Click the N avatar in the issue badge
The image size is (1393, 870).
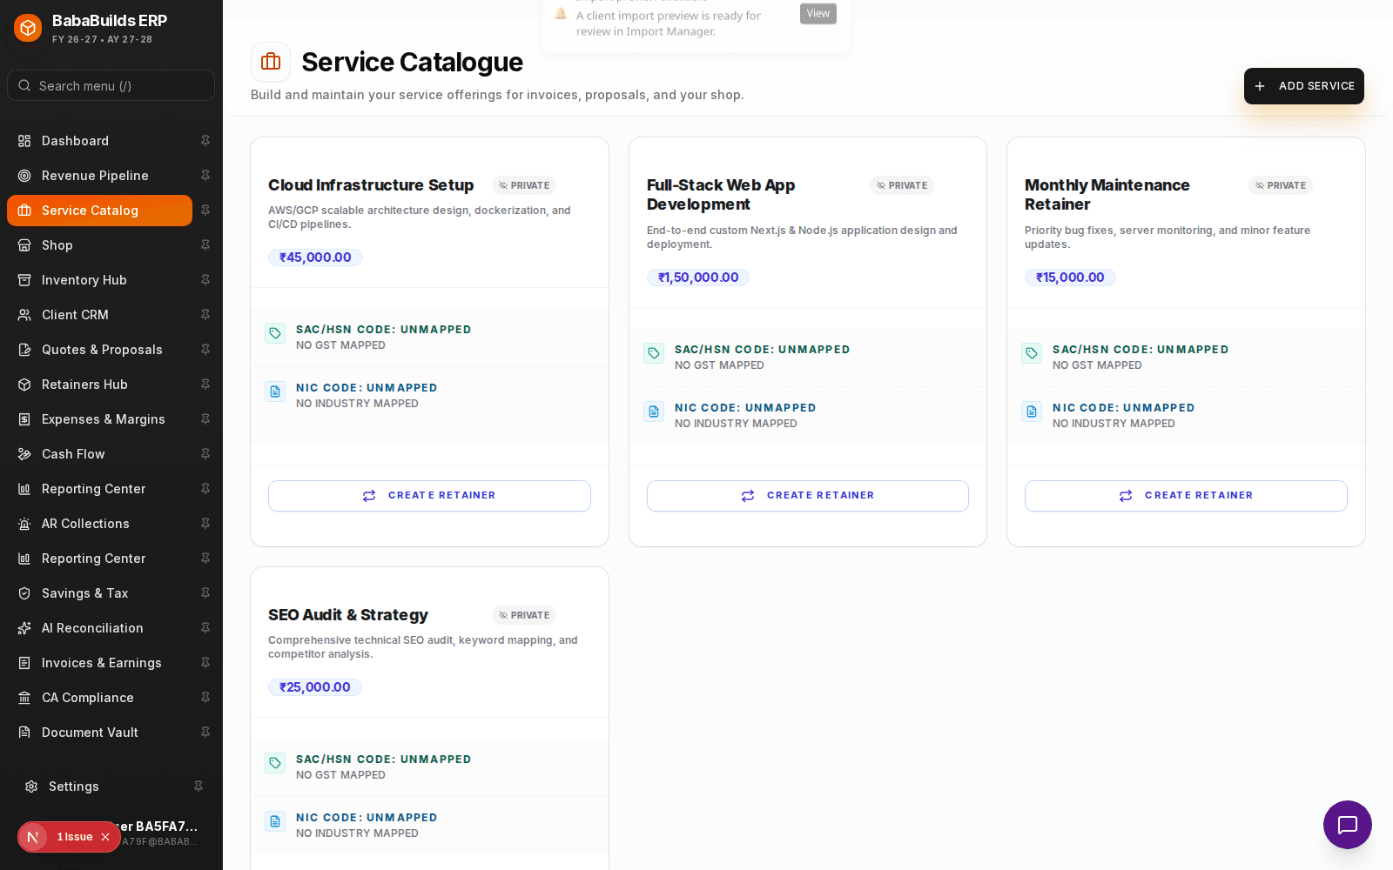(33, 837)
